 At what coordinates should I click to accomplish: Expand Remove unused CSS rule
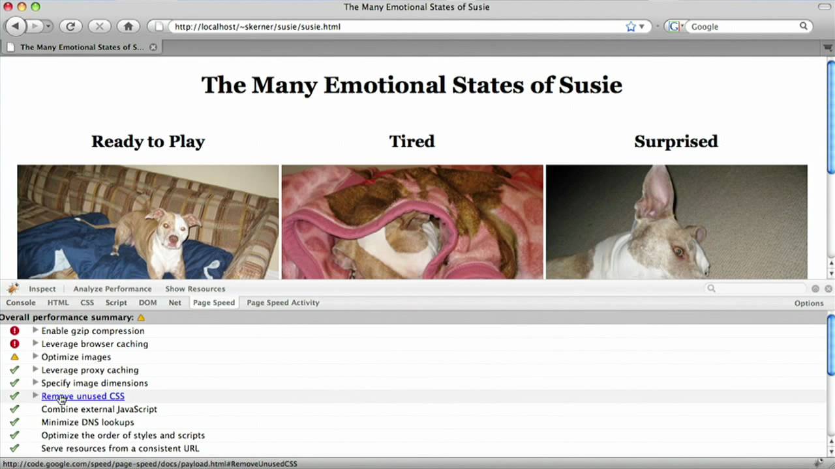coord(35,395)
